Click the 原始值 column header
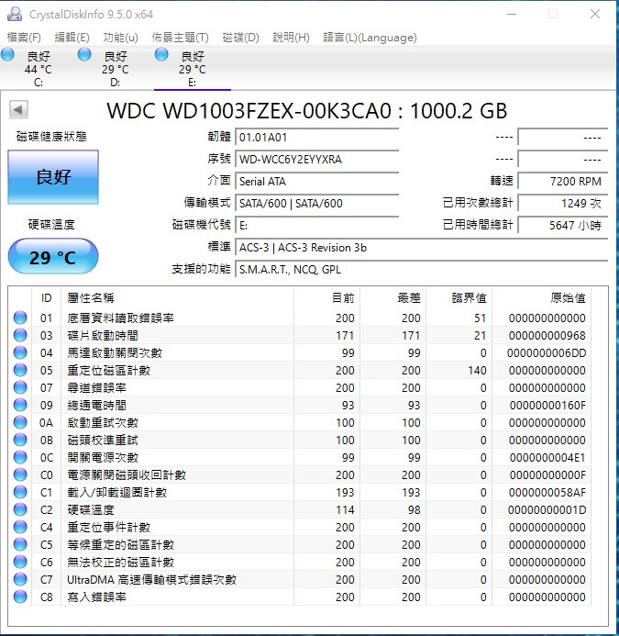The height and width of the screenshot is (636, 619). point(542,298)
